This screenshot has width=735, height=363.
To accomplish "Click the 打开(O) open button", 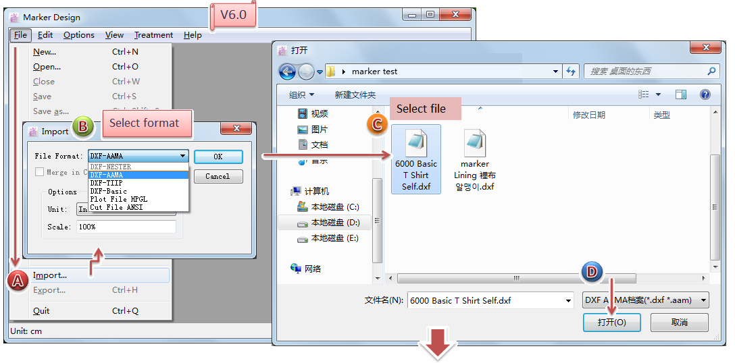I will pyautogui.click(x=611, y=323).
